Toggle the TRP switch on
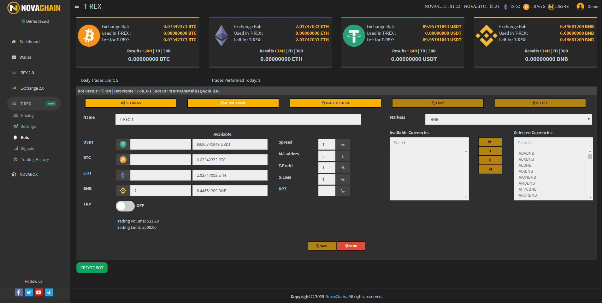This screenshot has width=602, height=303. pos(125,206)
